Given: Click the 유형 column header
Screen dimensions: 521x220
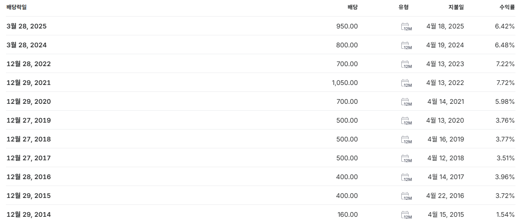Looking at the screenshot, I should coord(404,7).
